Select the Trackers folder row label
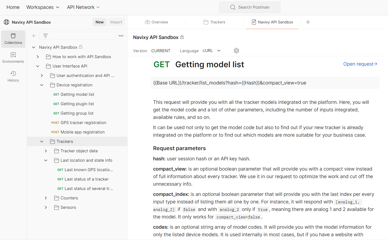388x240 pixels. (65, 142)
